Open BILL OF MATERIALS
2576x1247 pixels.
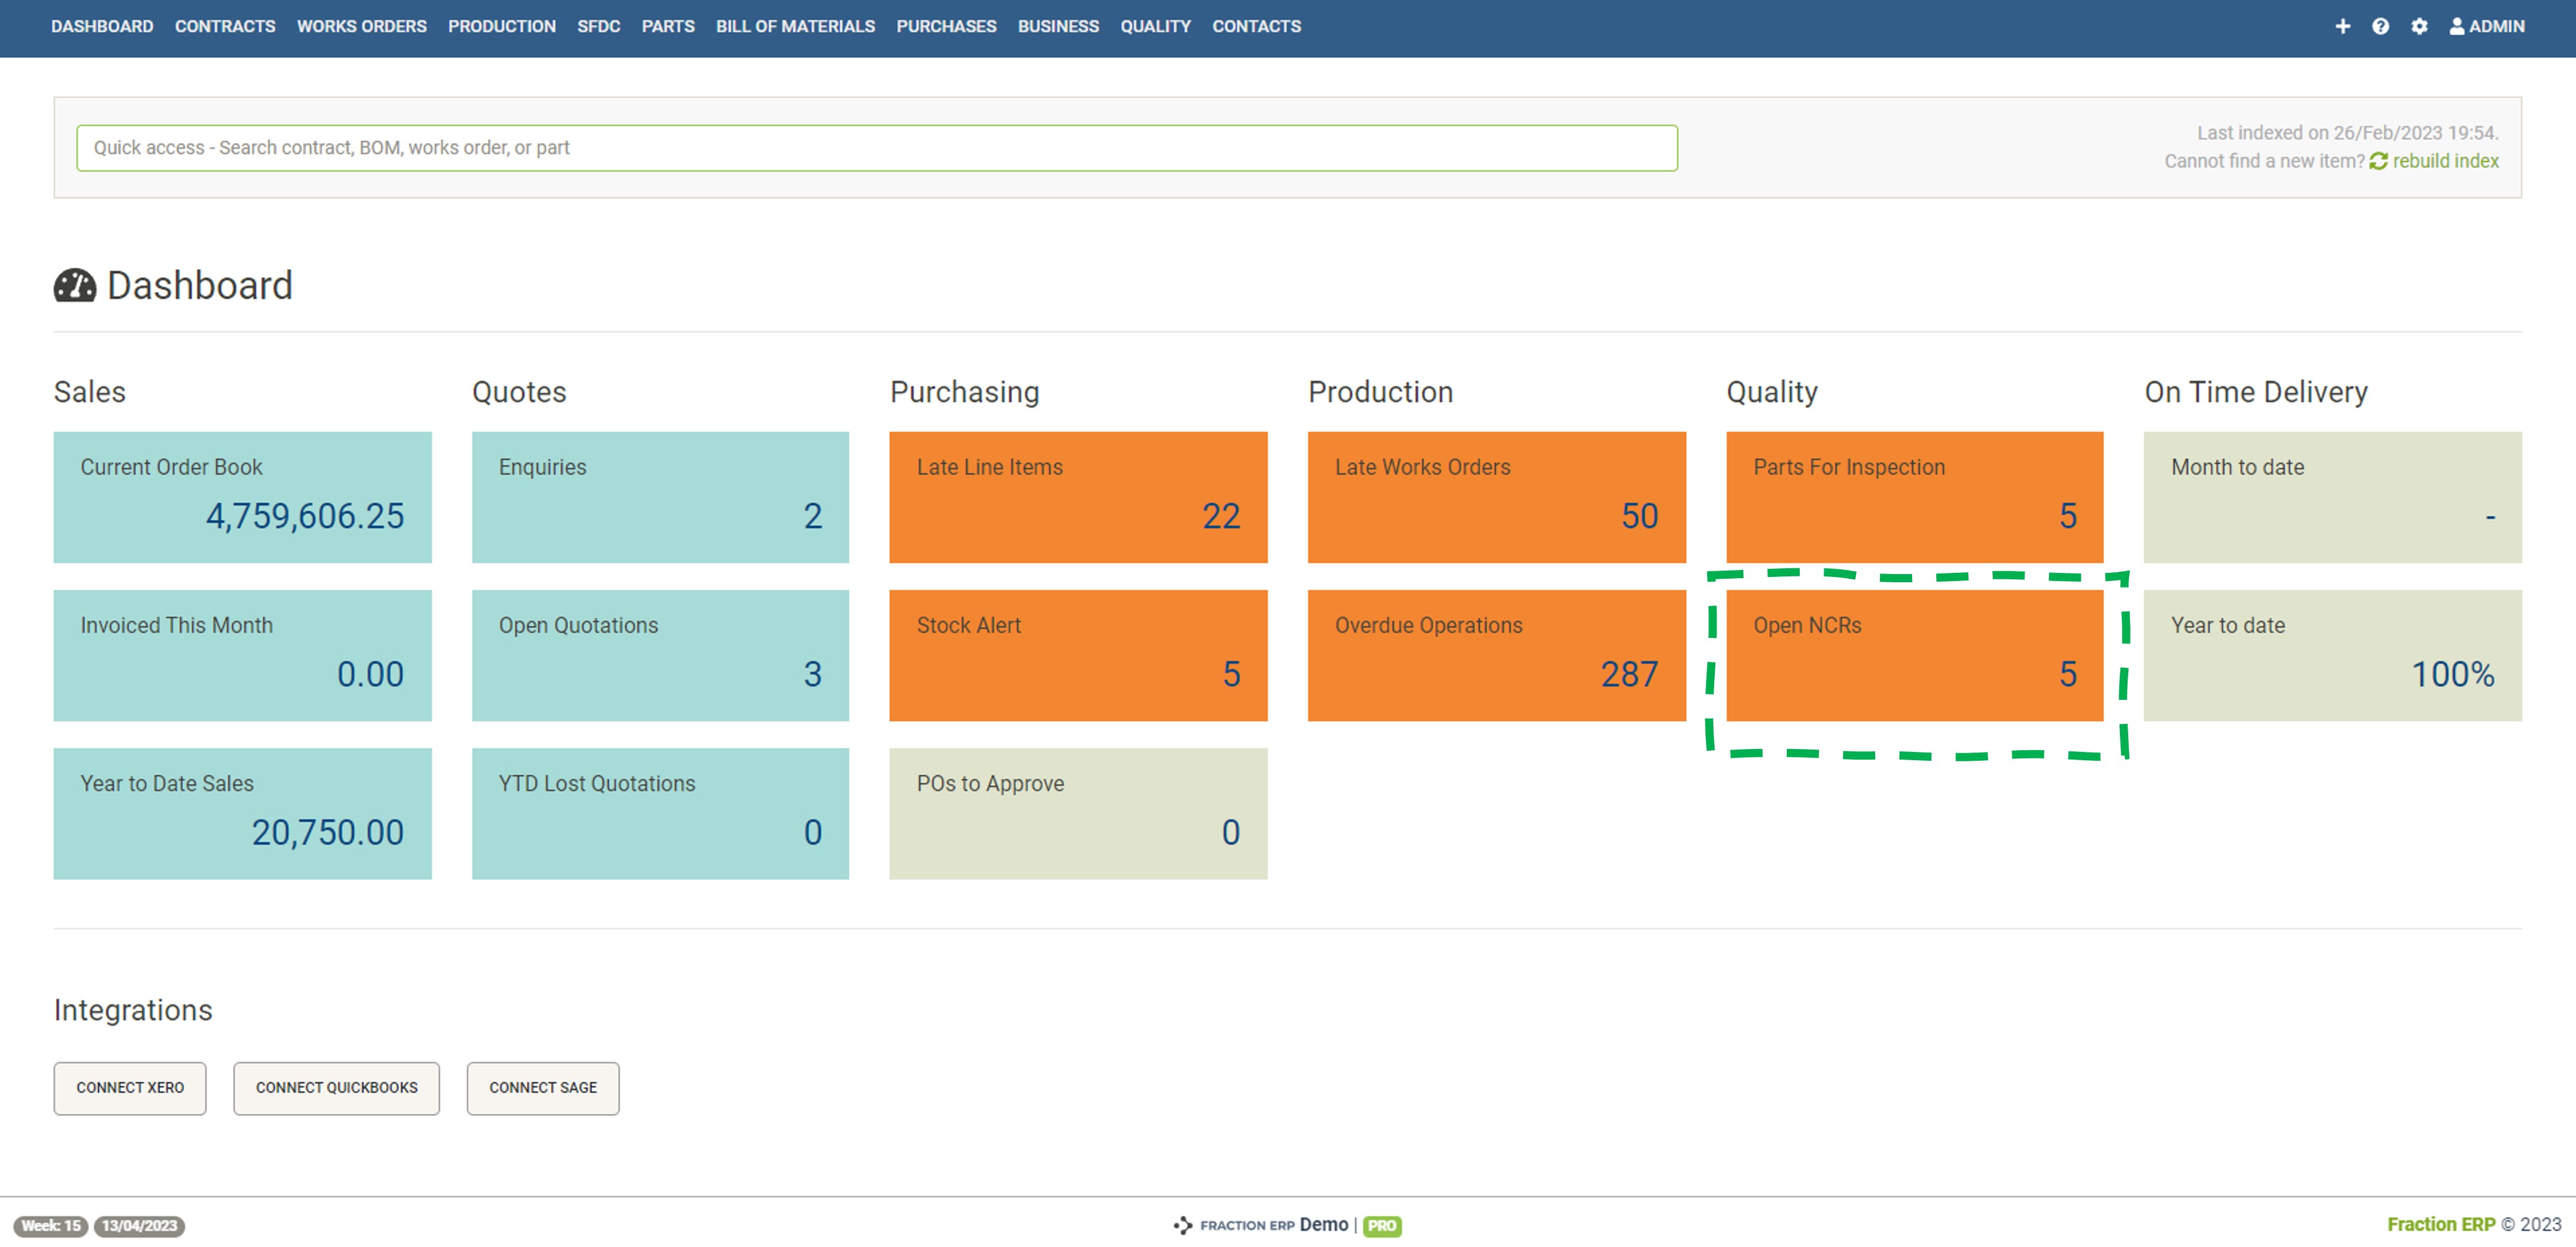(x=795, y=26)
